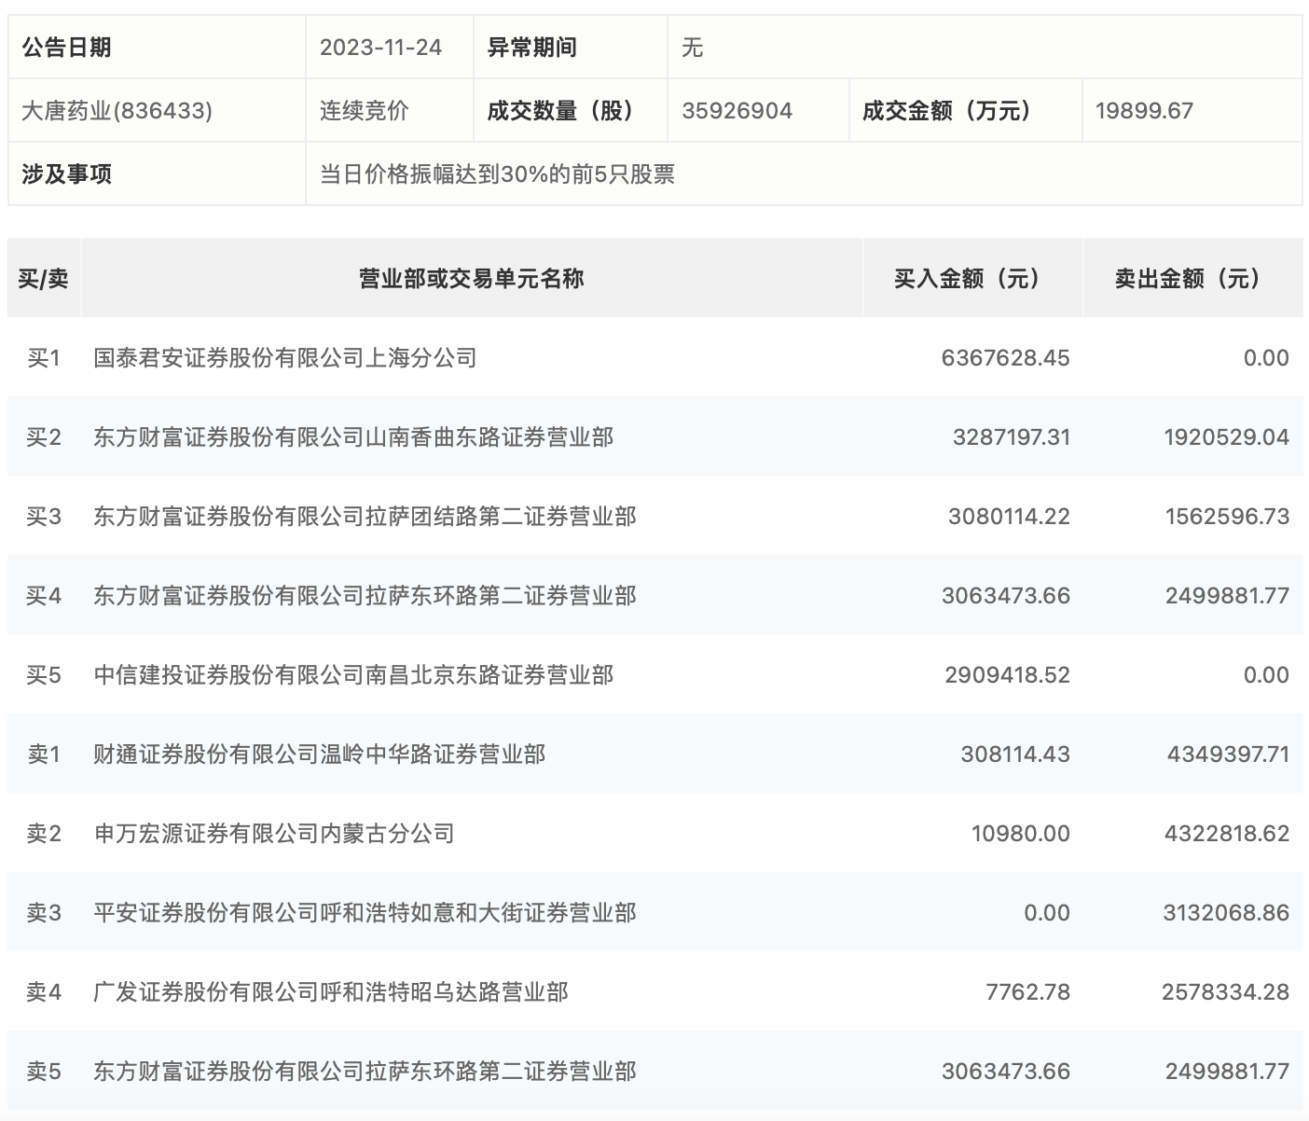Select the trade volume 35926904
The image size is (1309, 1121).
[737, 111]
